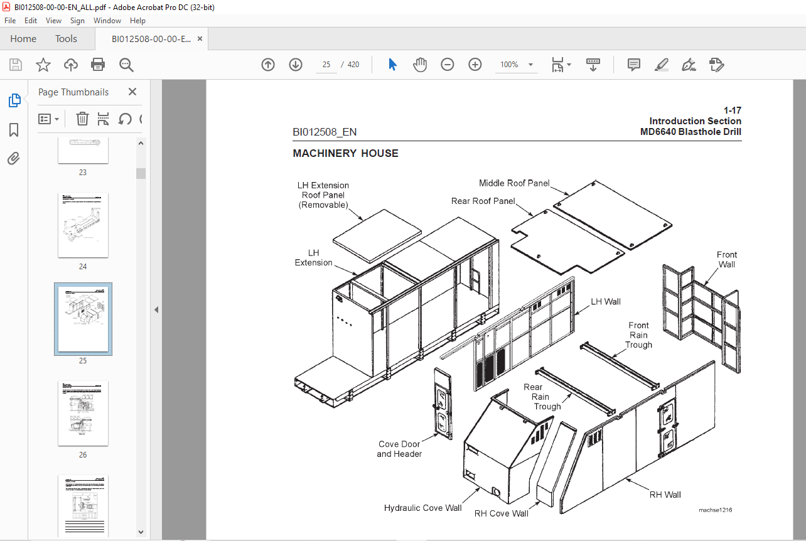806x541 pixels.
Task: Print the document with printer icon
Action: [x=98, y=65]
